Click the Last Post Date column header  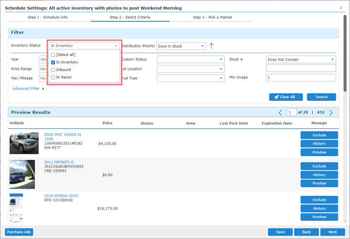point(234,123)
